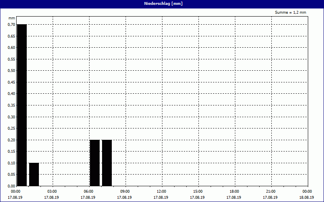The width and height of the screenshot is (324, 202).
Task: Select the 17.08.19 date under 21:00
Action: 270,198
